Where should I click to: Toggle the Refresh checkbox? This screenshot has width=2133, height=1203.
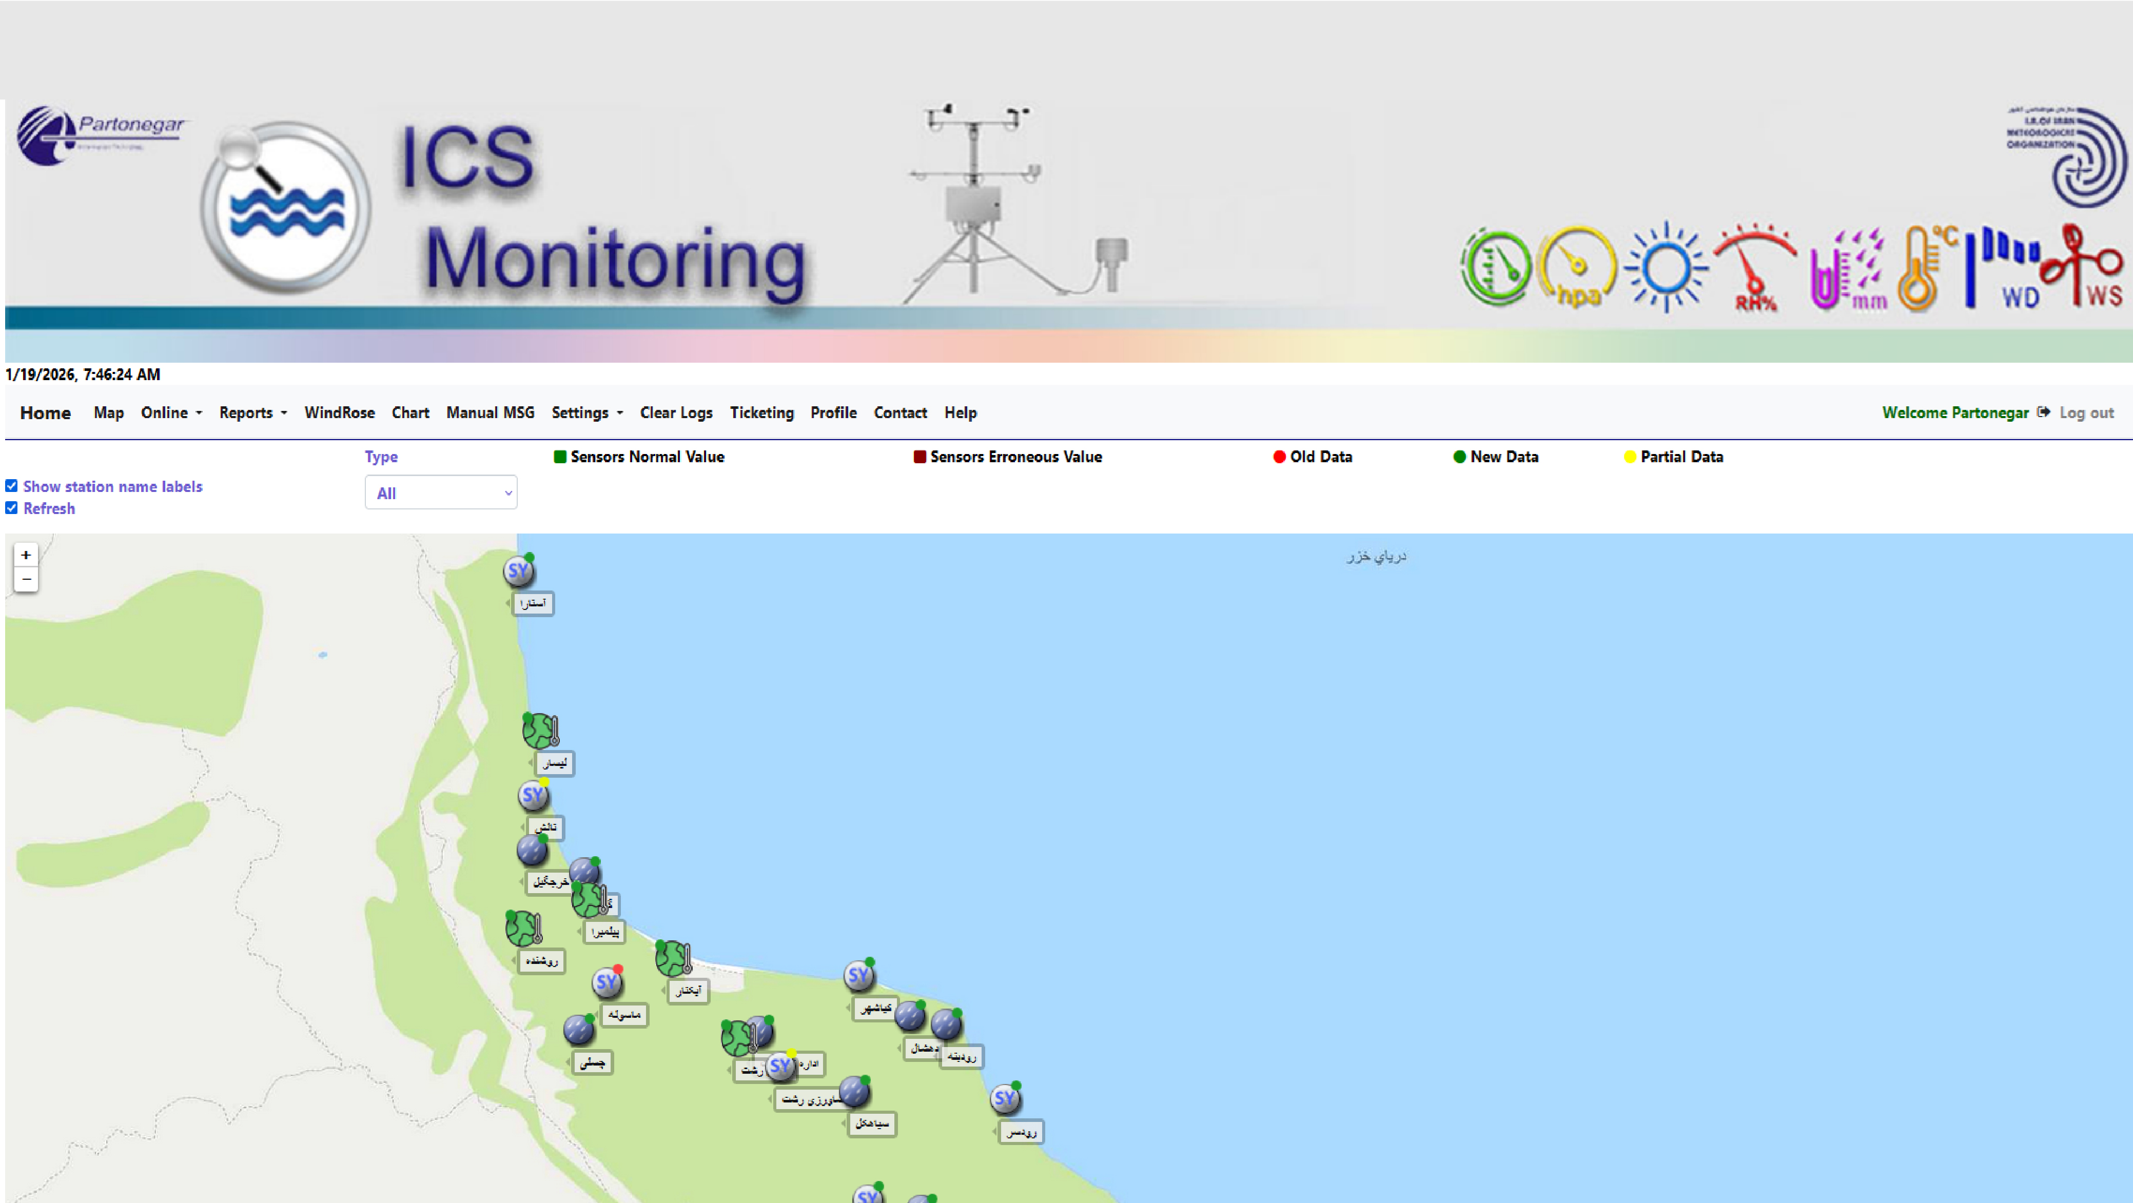tap(12, 508)
